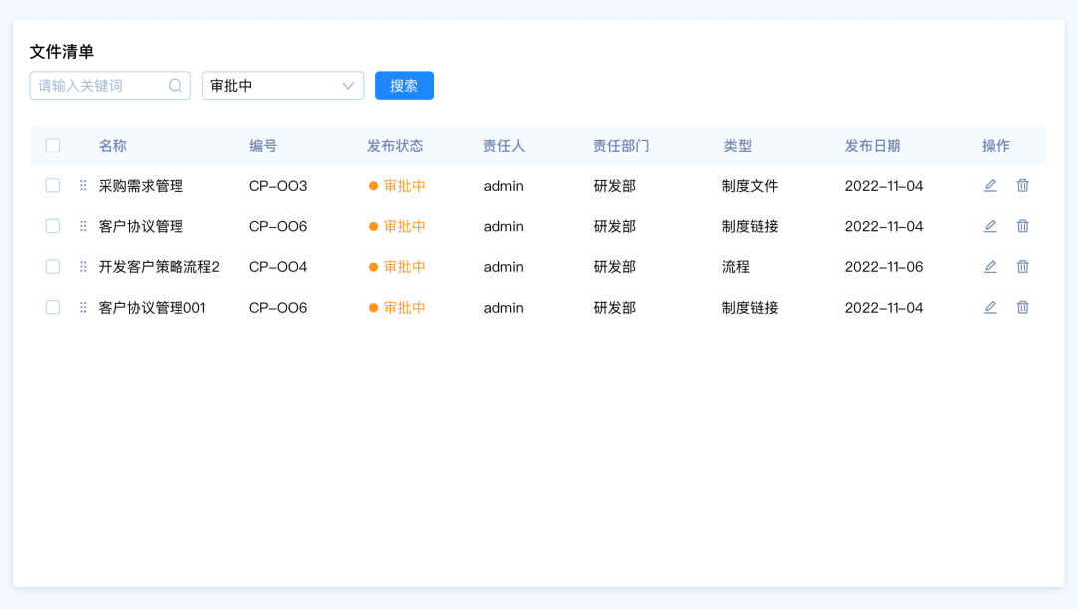Click the edit icon for 采购需求管理
The height and width of the screenshot is (609, 1077).
tap(990, 185)
